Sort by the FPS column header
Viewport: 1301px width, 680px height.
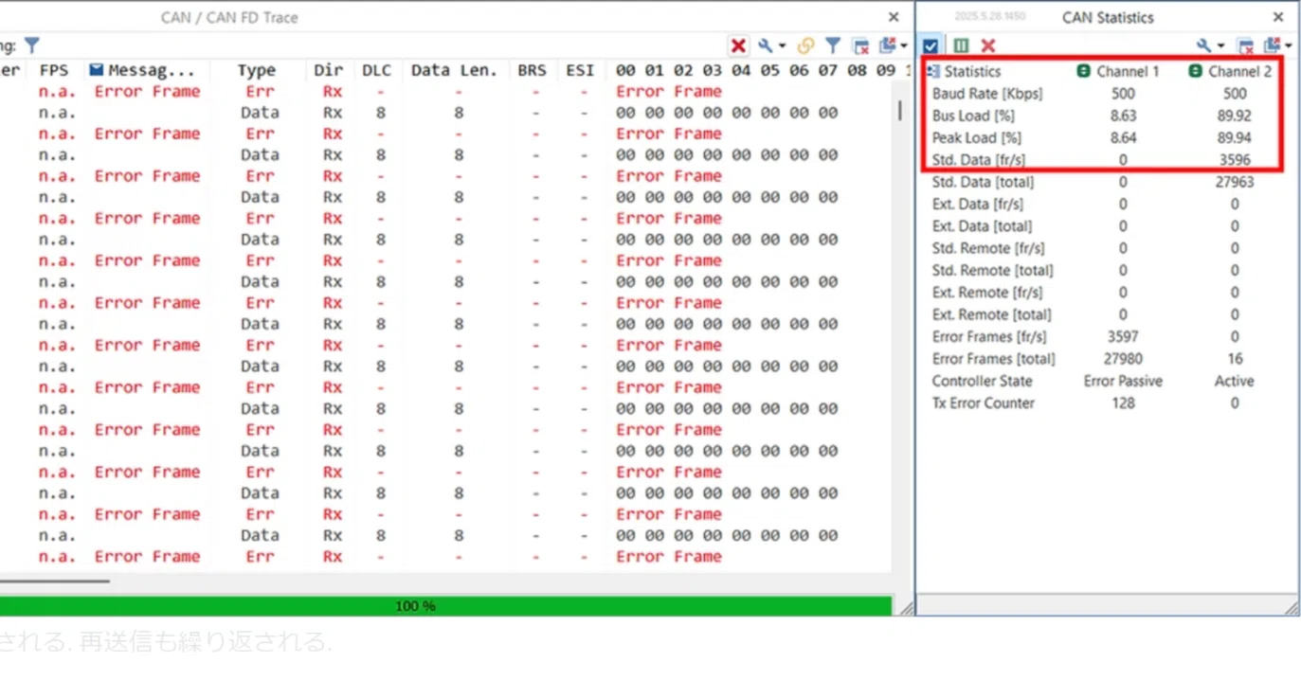54,70
